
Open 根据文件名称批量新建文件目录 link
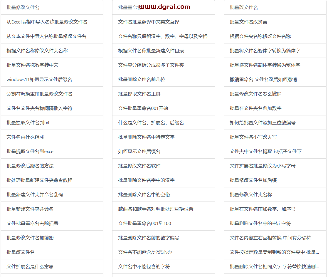pyautogui.click(x=151, y=51)
